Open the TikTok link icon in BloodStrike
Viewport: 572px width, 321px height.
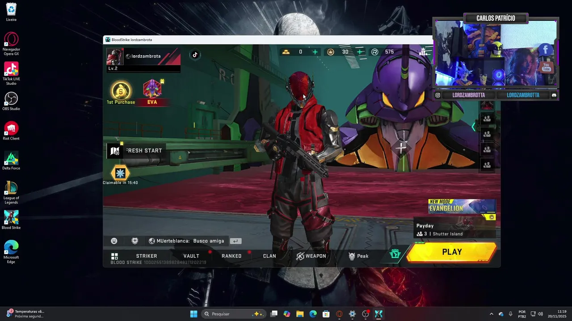coord(195,55)
